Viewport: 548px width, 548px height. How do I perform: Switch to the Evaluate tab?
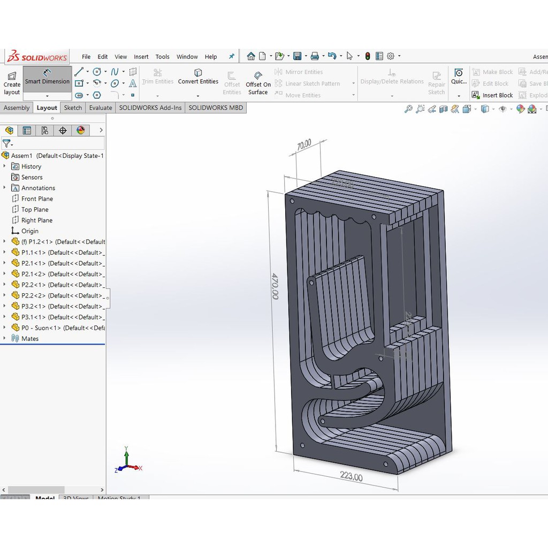click(x=101, y=108)
